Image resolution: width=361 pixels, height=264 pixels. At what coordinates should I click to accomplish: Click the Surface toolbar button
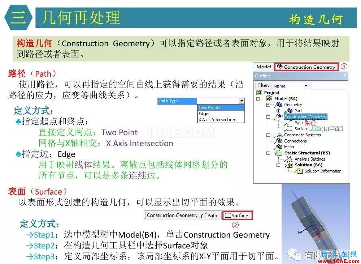click(x=237, y=215)
